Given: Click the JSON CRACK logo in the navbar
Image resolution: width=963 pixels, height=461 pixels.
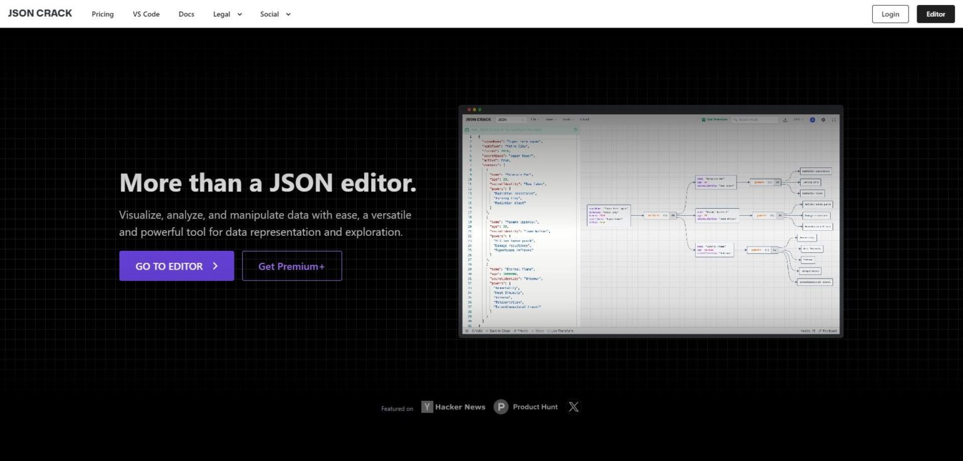Looking at the screenshot, I should click(x=39, y=13).
